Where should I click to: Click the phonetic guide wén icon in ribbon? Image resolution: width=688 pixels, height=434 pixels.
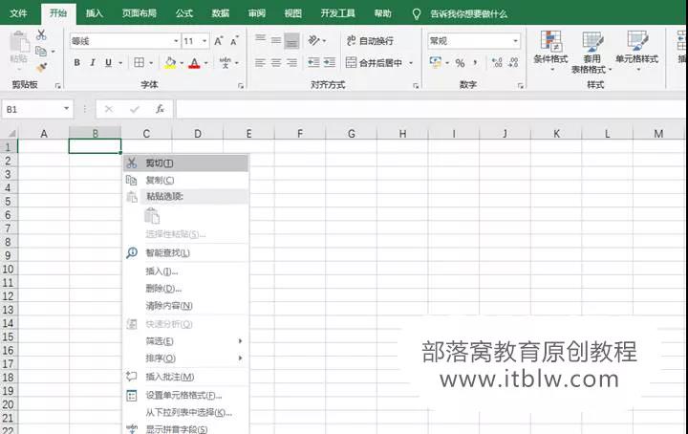click(x=226, y=63)
